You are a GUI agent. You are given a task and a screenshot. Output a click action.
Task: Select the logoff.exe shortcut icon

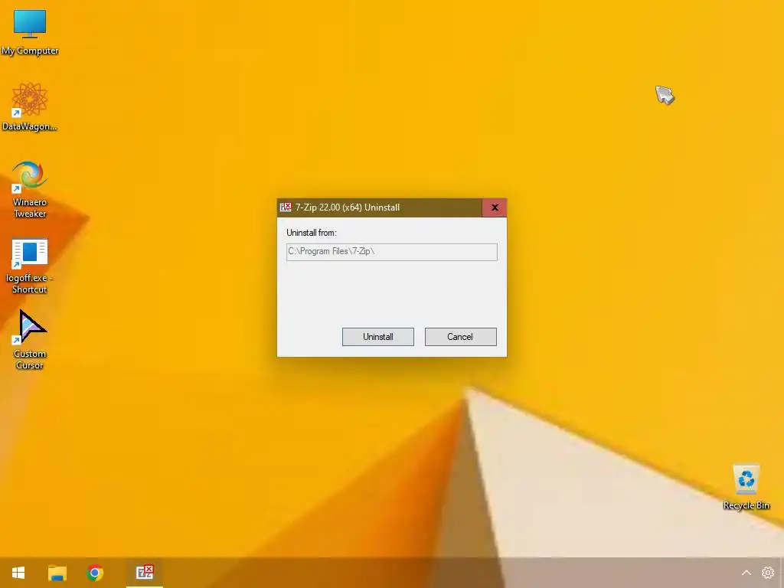coord(30,266)
